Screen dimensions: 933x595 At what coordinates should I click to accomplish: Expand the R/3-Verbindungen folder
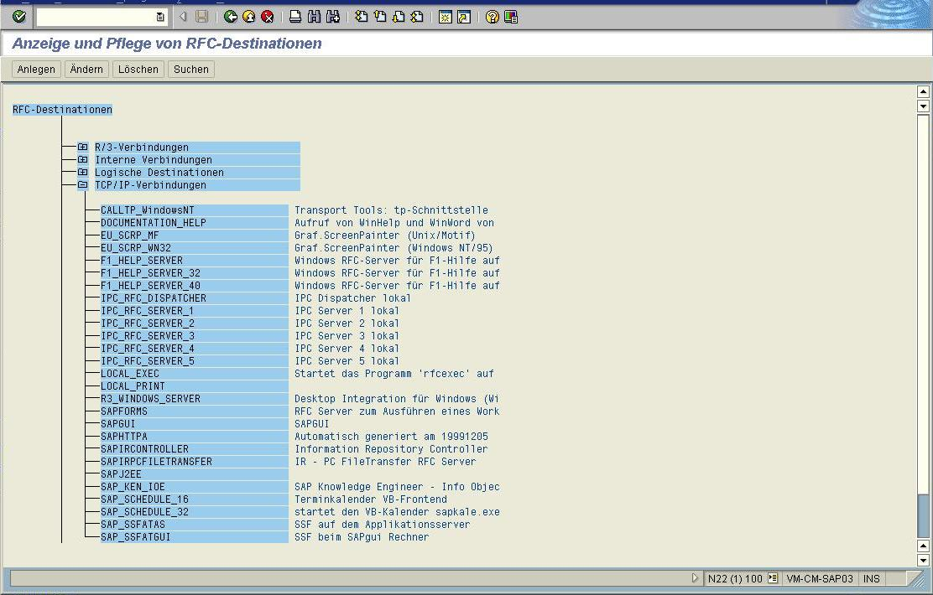pos(83,147)
